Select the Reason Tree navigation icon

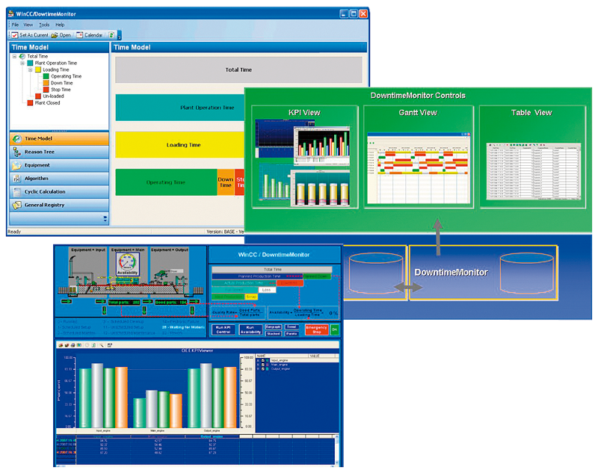pos(16,152)
